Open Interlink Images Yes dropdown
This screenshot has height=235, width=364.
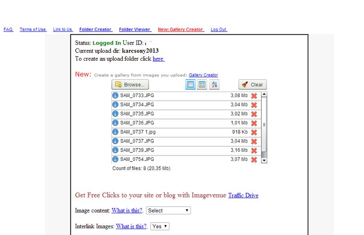point(160,226)
